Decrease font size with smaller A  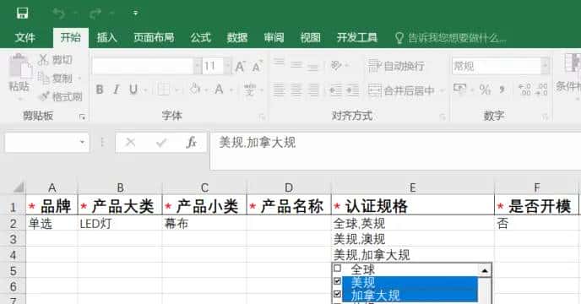[257, 67]
